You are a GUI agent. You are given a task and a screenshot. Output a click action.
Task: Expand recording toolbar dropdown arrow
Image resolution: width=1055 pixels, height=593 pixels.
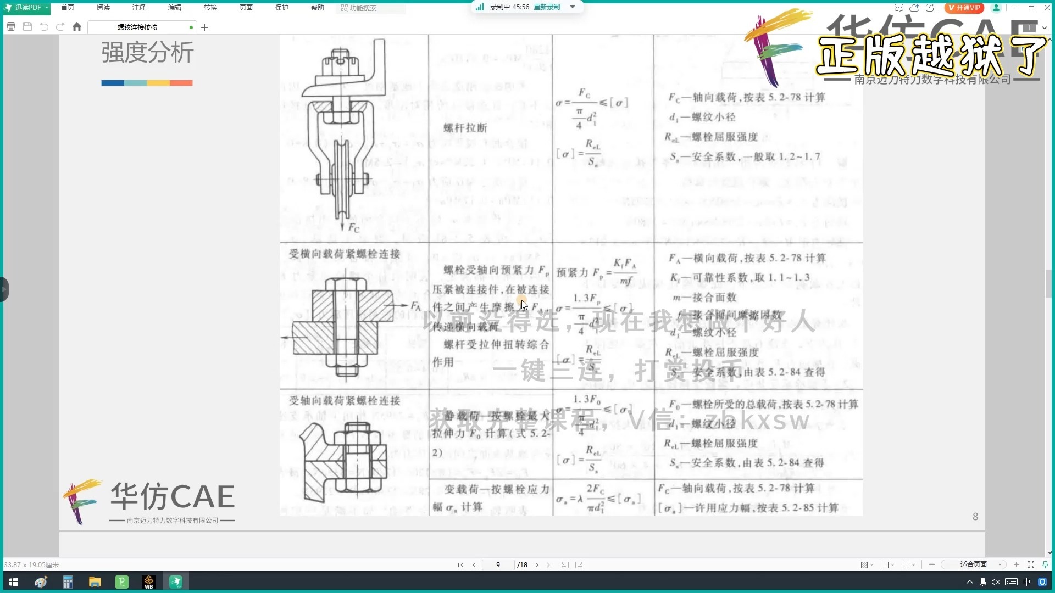click(x=573, y=7)
